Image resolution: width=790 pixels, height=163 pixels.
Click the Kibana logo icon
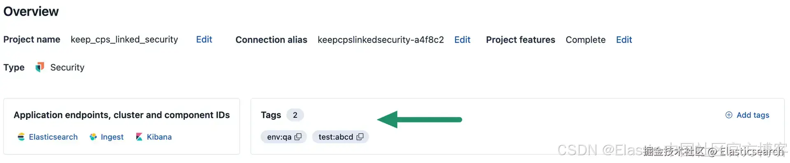[x=139, y=137]
